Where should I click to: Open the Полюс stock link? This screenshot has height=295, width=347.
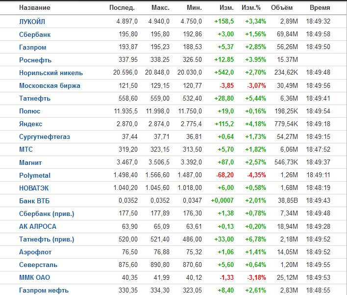pos(30,111)
